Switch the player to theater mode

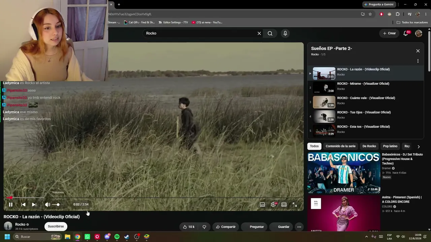(x=284, y=204)
